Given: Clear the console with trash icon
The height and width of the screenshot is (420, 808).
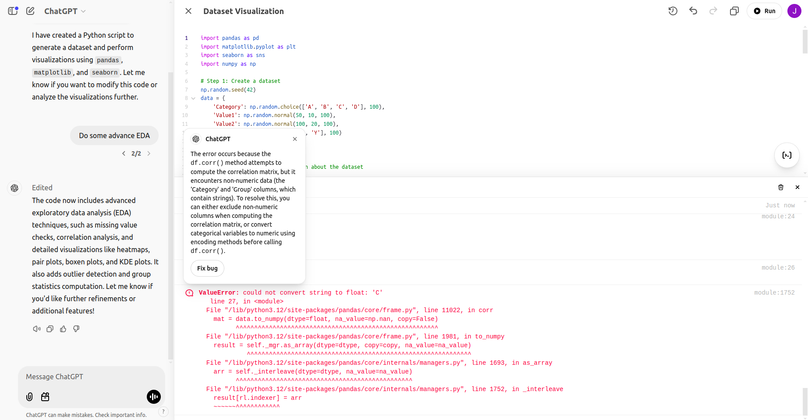Looking at the screenshot, I should pyautogui.click(x=781, y=187).
